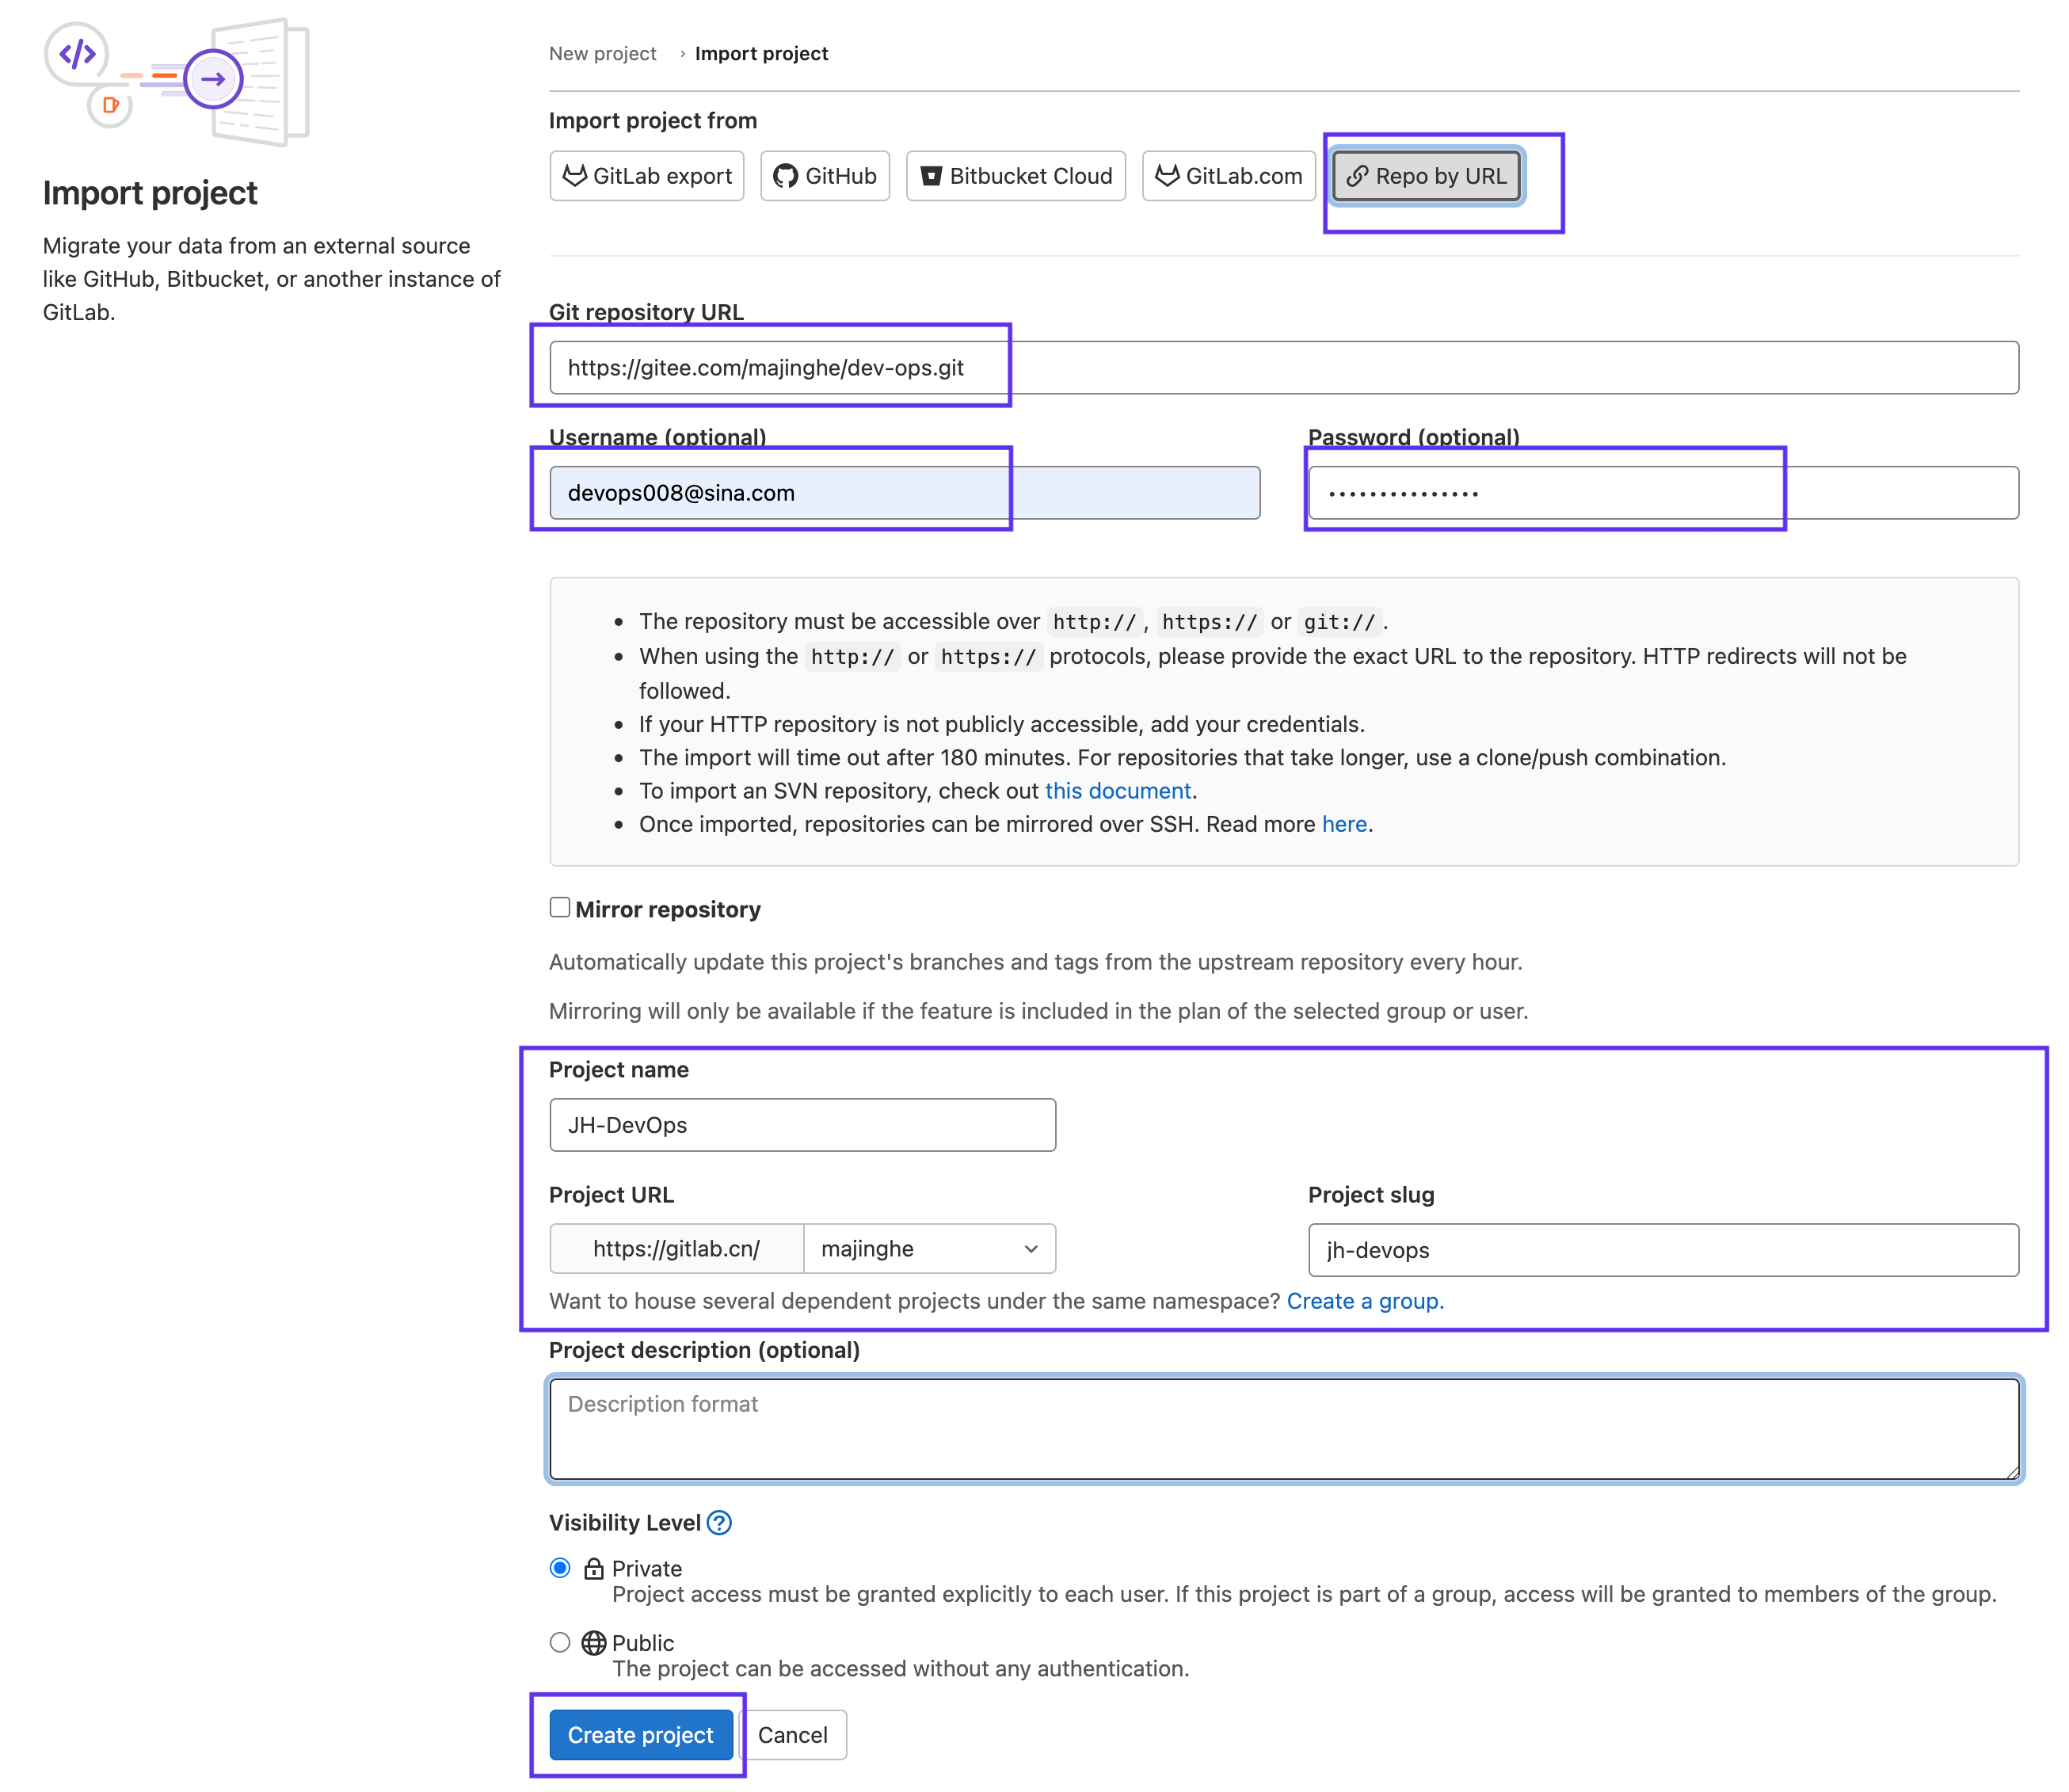Click the Import project breadcrumb
The height and width of the screenshot is (1792, 2069).
(x=761, y=54)
